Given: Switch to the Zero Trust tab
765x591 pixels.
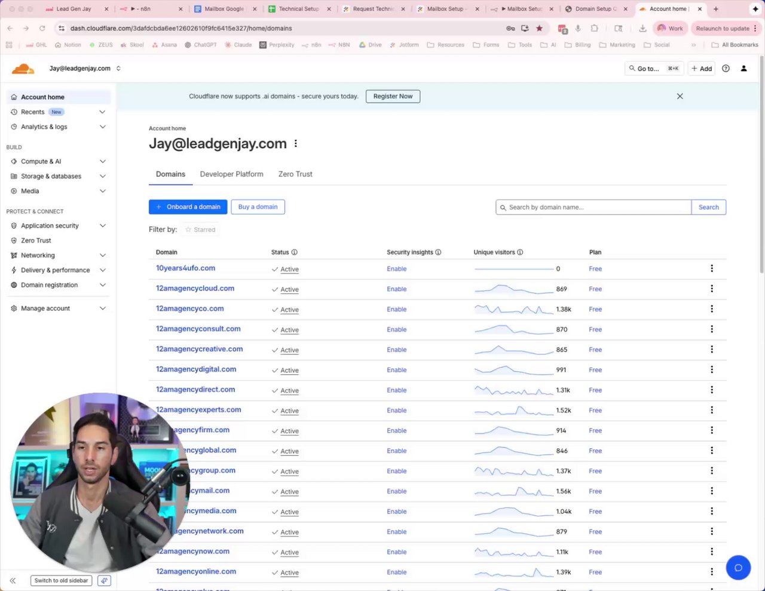Looking at the screenshot, I should click(295, 174).
